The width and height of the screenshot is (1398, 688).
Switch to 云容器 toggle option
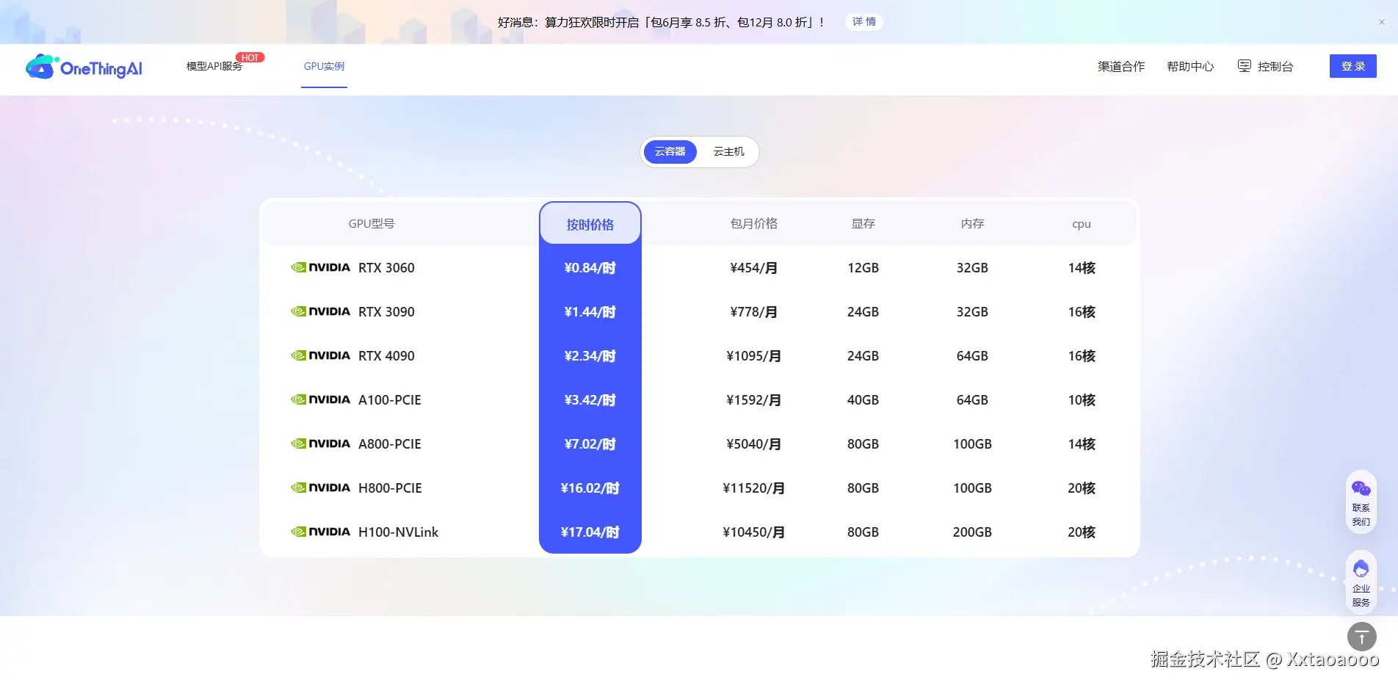point(670,152)
